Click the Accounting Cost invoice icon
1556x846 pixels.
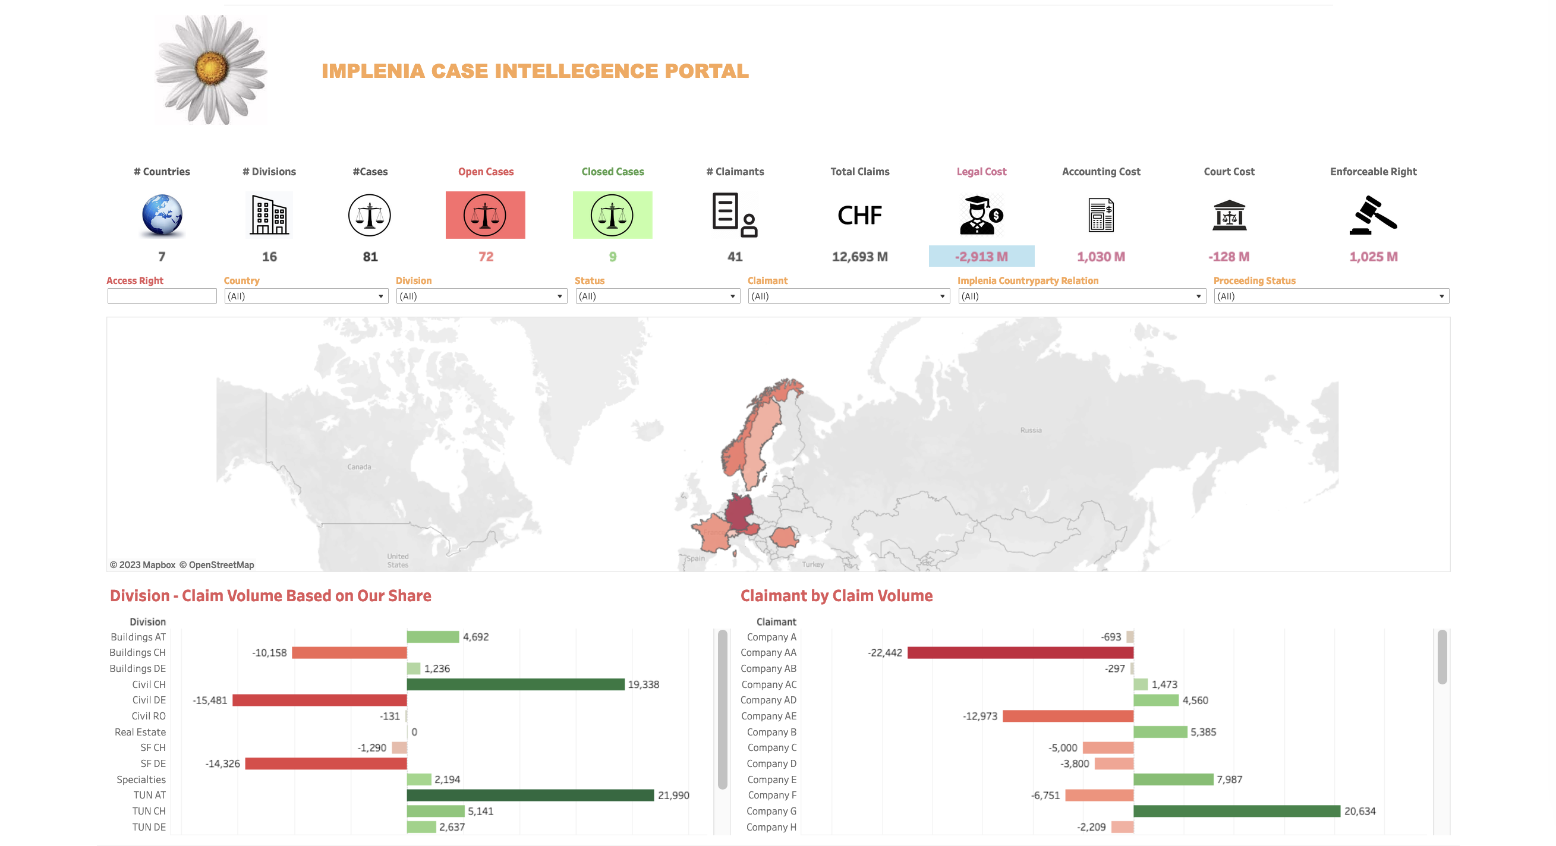pos(1101,215)
